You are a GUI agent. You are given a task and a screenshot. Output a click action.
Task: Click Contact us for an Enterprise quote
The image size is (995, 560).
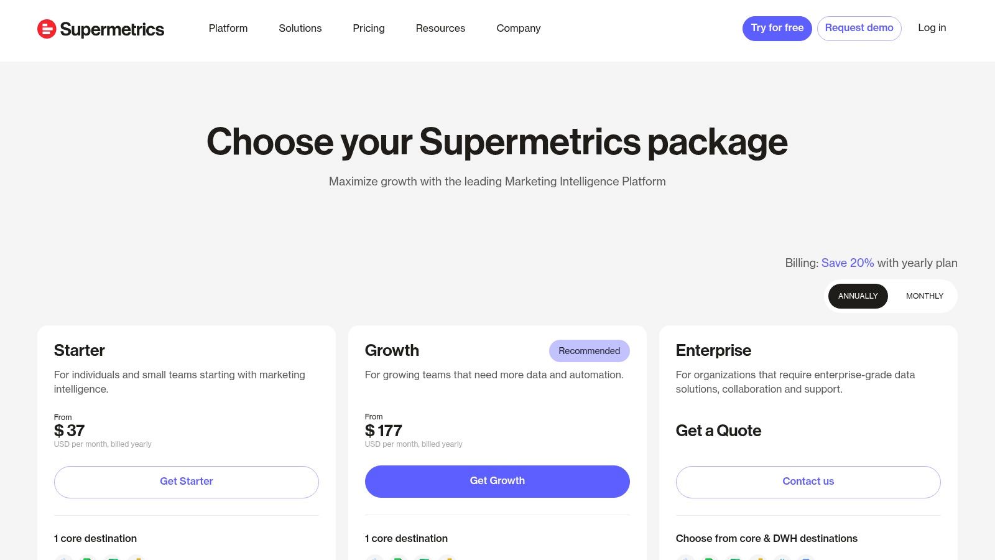(808, 481)
